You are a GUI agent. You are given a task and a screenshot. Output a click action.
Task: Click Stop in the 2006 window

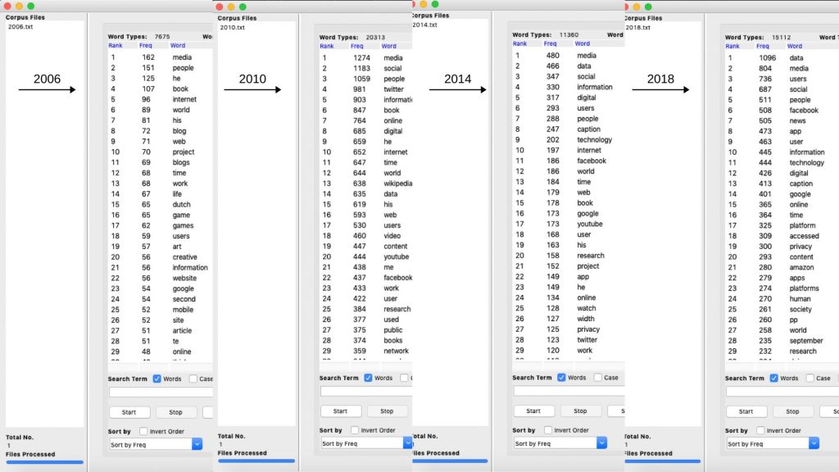175,413
